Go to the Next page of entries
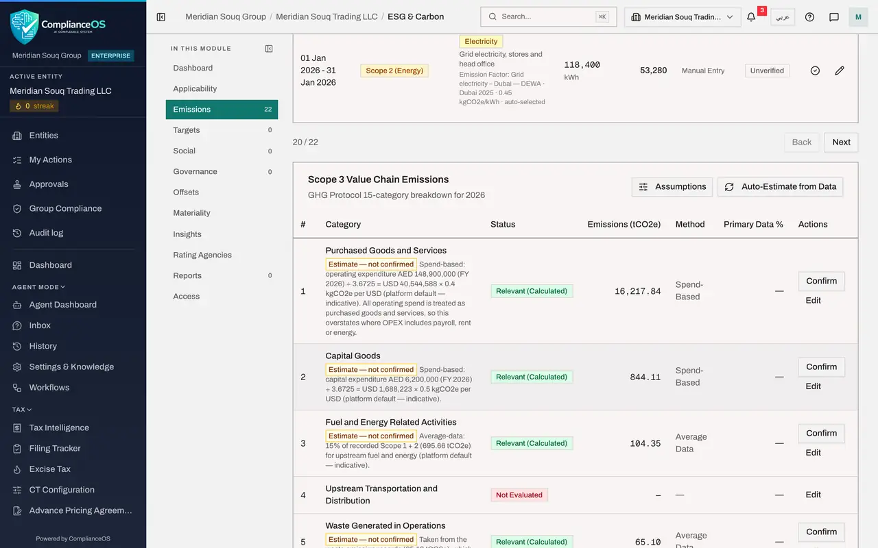The image size is (878, 548). (841, 142)
